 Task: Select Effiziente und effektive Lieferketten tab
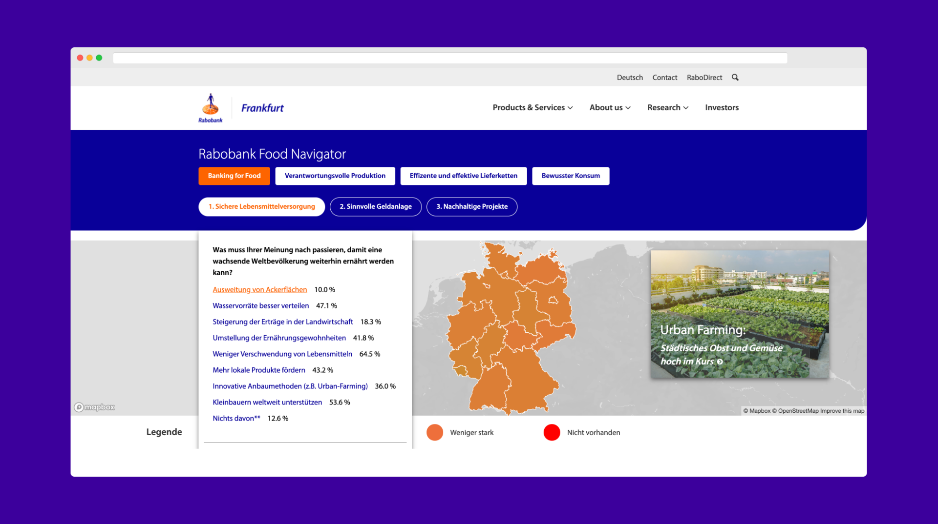click(464, 176)
